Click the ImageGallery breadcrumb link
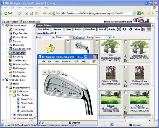The height and width of the screenshot is (128, 159). tap(44, 33)
